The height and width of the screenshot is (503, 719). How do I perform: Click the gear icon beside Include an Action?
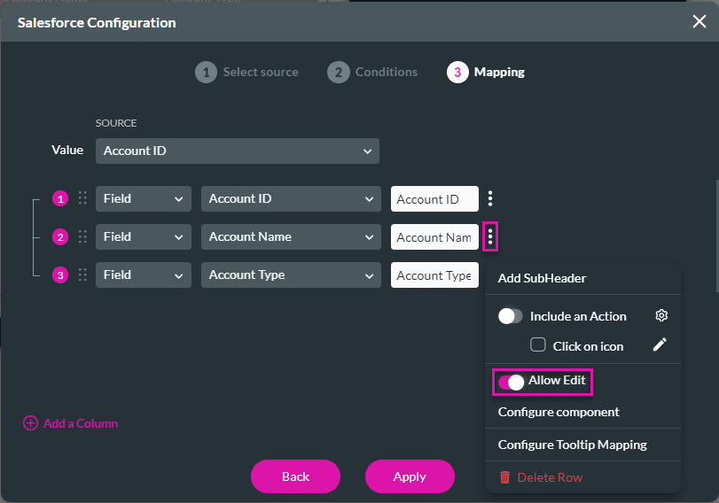(660, 316)
